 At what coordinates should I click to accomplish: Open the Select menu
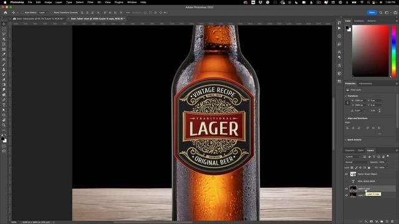click(x=79, y=2)
